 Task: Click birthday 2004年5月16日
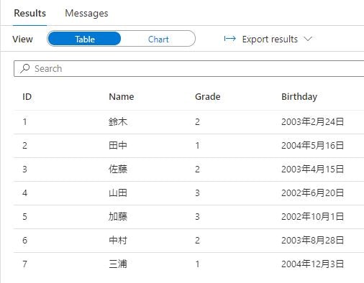tap(312, 145)
